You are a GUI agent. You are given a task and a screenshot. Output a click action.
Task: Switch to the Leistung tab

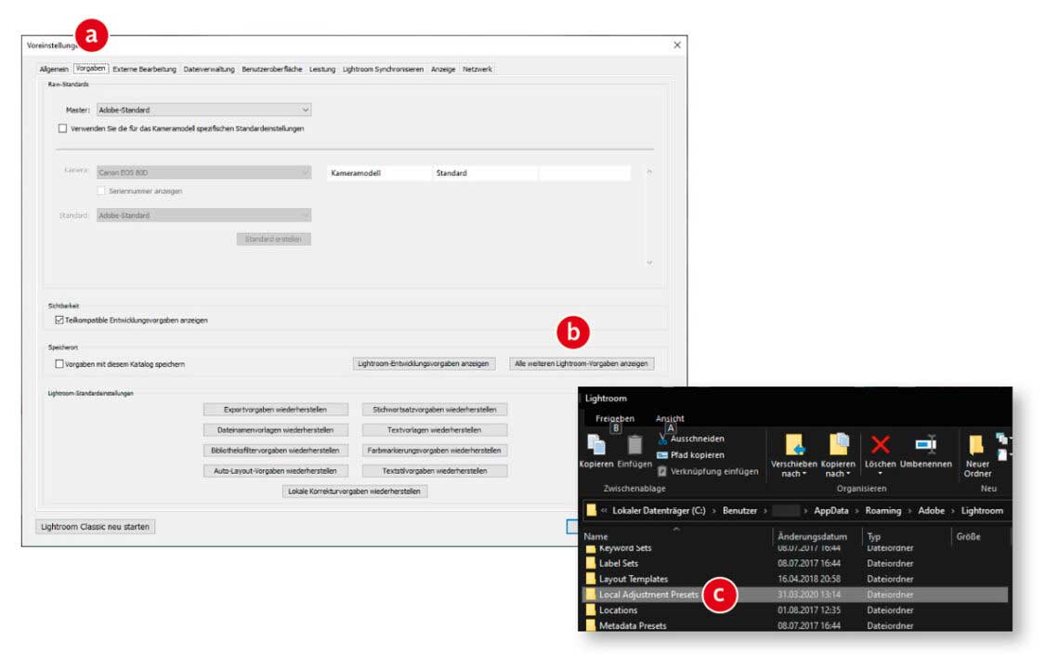(x=322, y=69)
